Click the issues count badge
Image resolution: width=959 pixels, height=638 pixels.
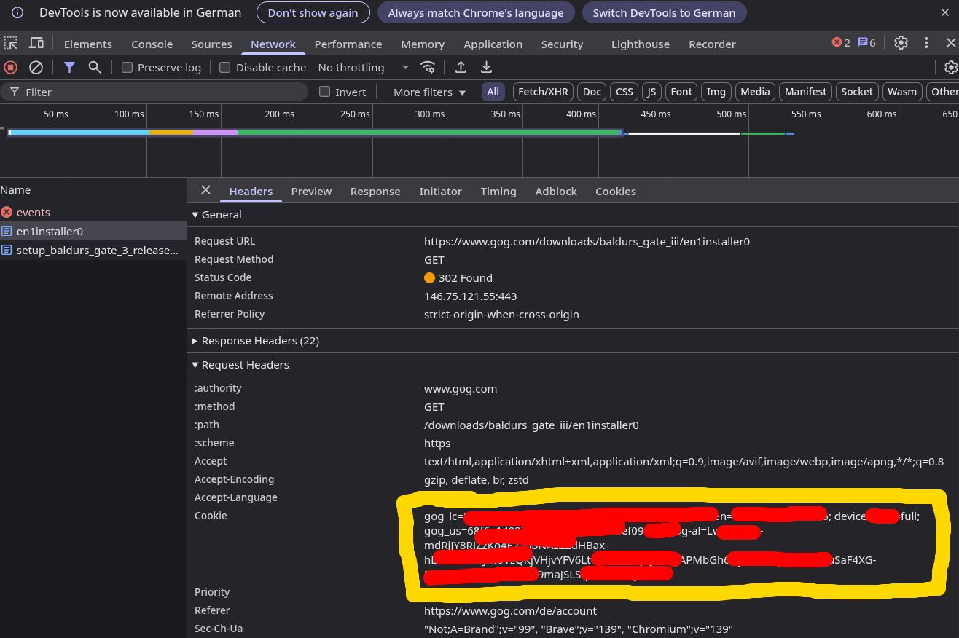point(866,43)
